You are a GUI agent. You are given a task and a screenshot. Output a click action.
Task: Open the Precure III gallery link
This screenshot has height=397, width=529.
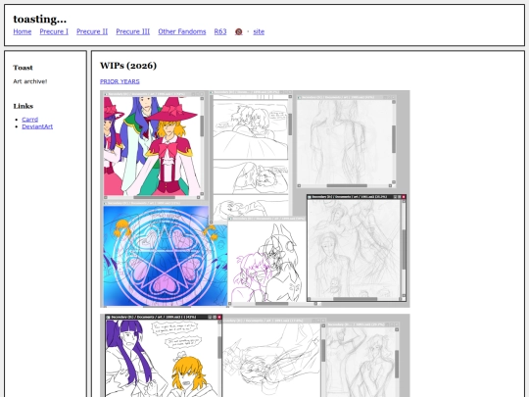133,31
